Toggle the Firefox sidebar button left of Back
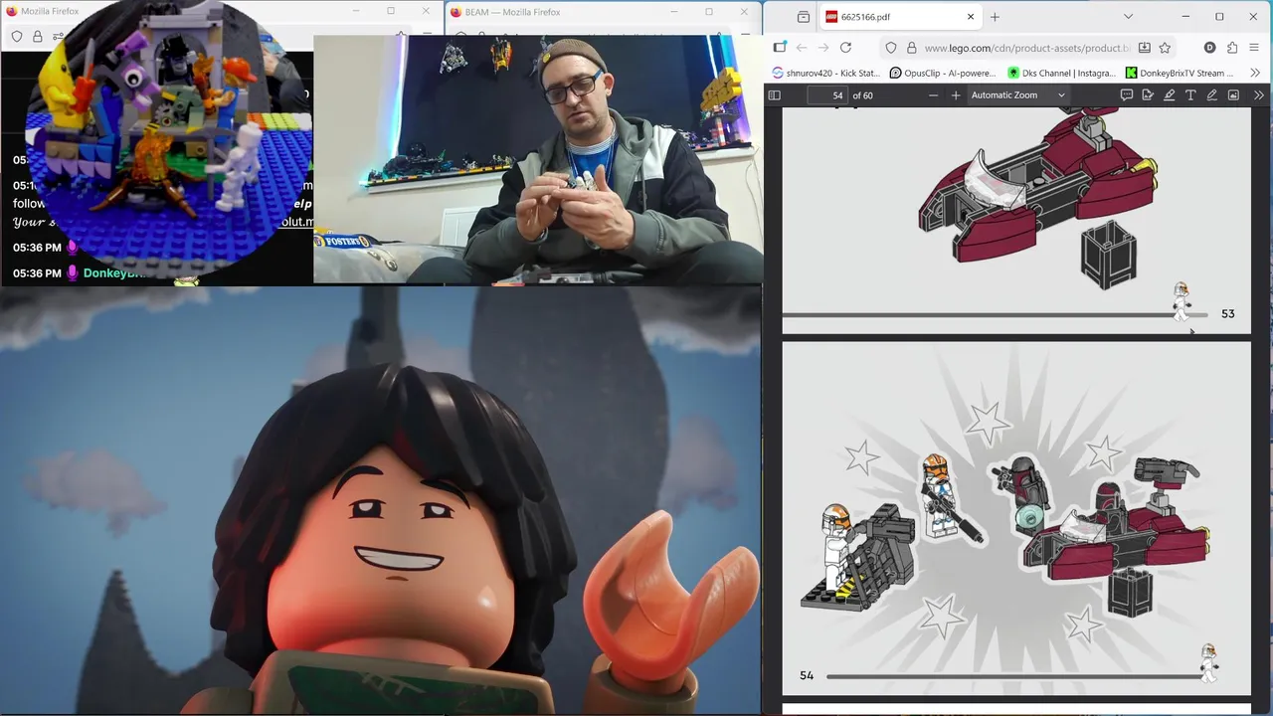Screen dimensions: 1273x716 pos(780,48)
